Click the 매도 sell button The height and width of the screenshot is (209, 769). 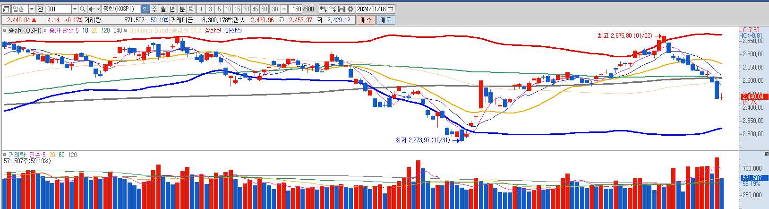point(385,20)
